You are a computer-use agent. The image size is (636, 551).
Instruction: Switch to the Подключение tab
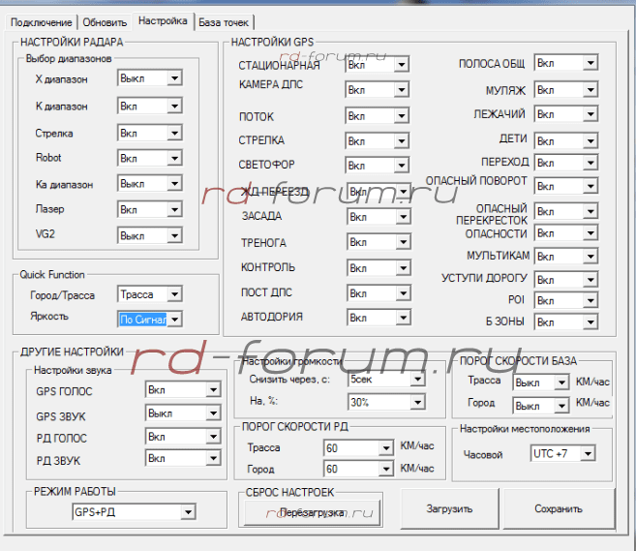[x=41, y=22]
